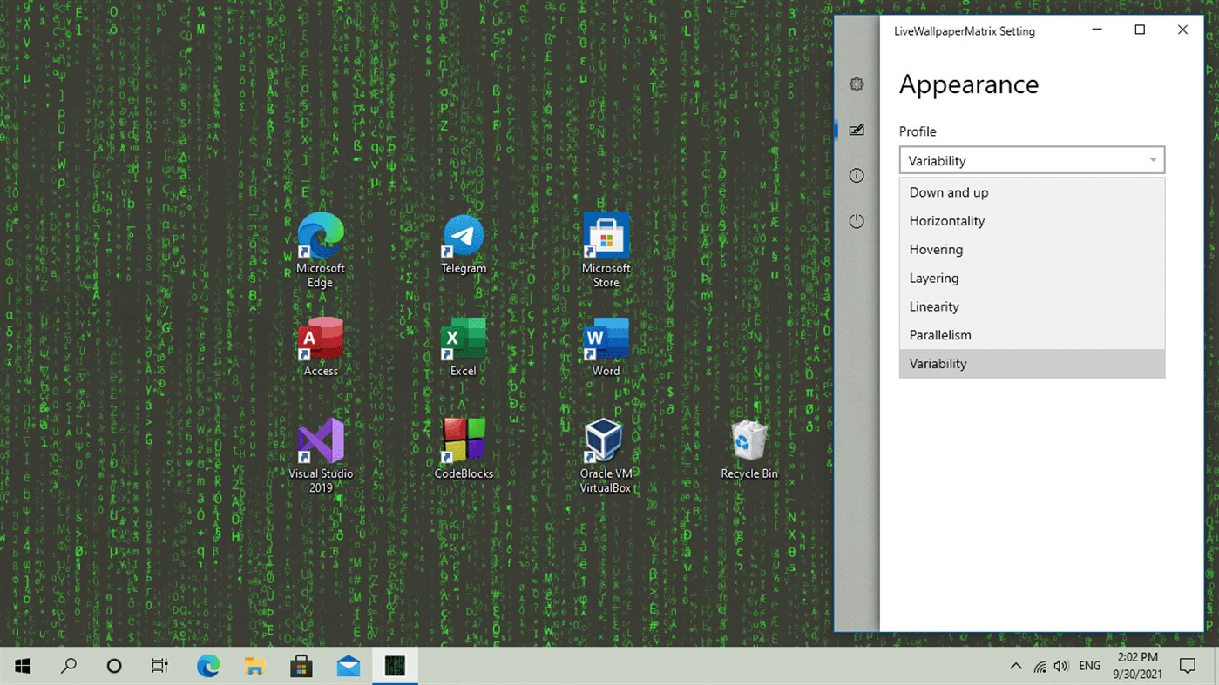This screenshot has width=1219, height=685.
Task: Click the ENG language indicator
Action: coord(1089,666)
